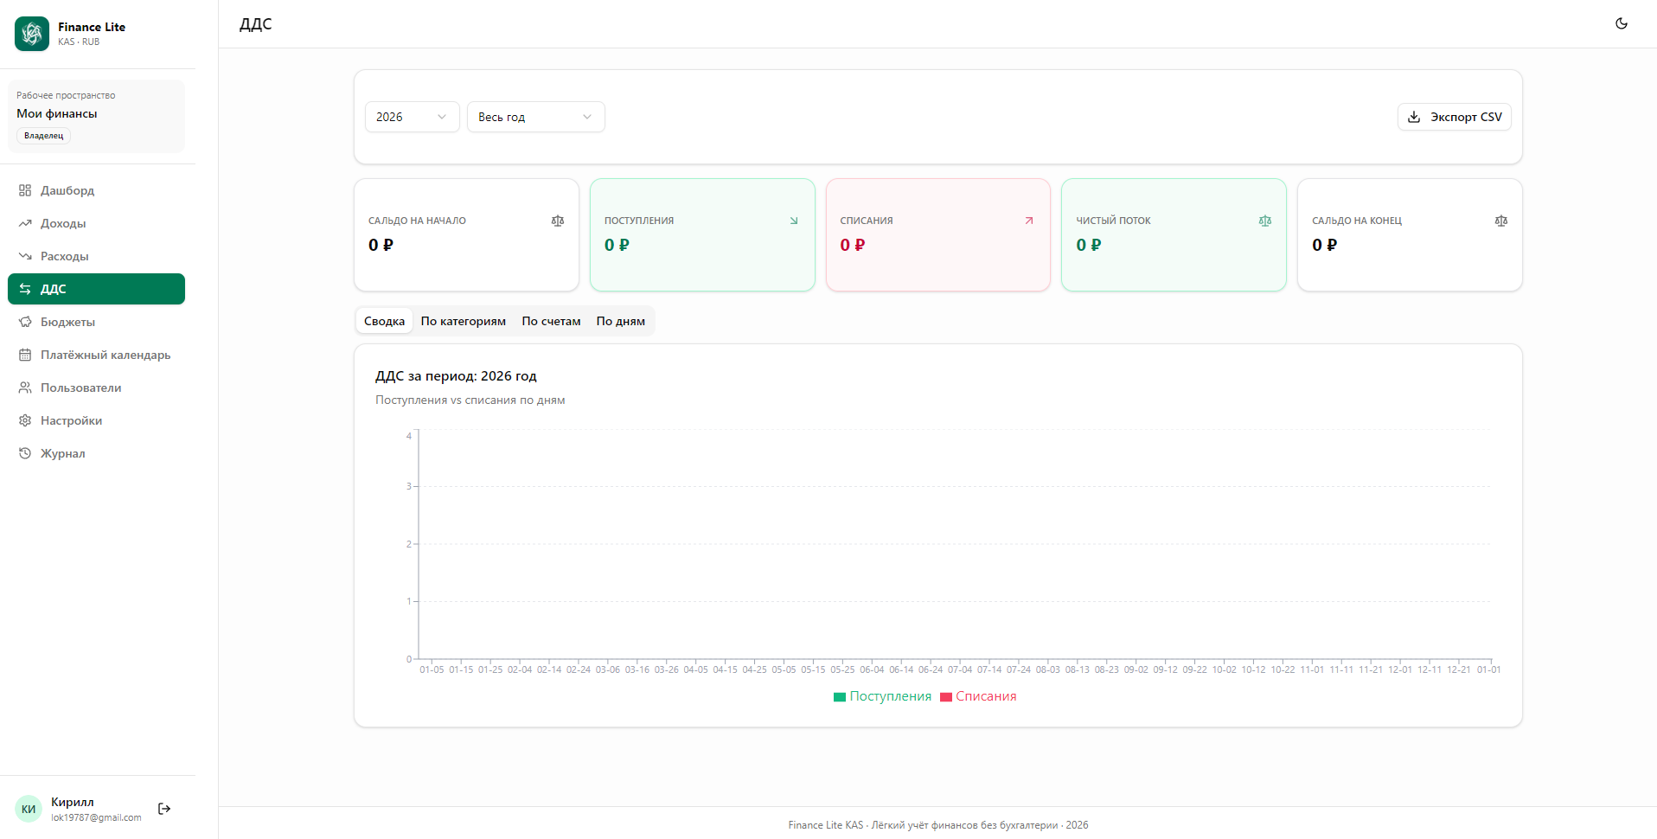Click the 01-01 date label at axis end
The width and height of the screenshot is (1657, 839).
tap(1488, 669)
